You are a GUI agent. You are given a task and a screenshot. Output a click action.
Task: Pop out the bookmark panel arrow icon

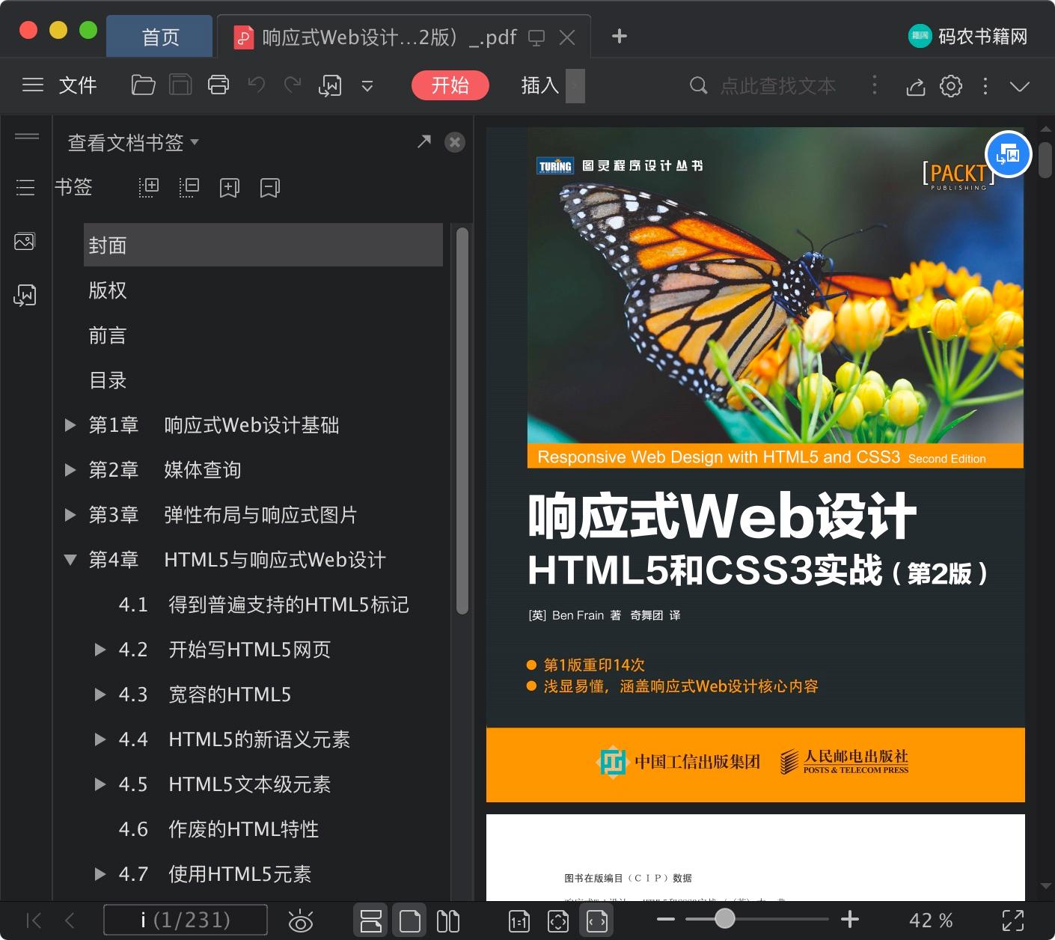point(424,141)
